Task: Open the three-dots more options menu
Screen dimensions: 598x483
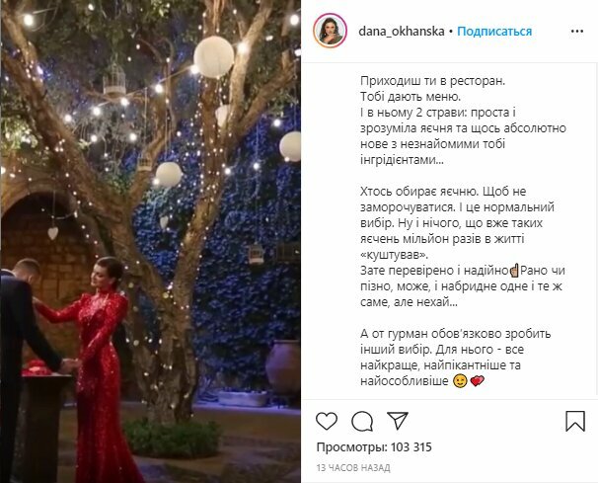Action: 577,32
